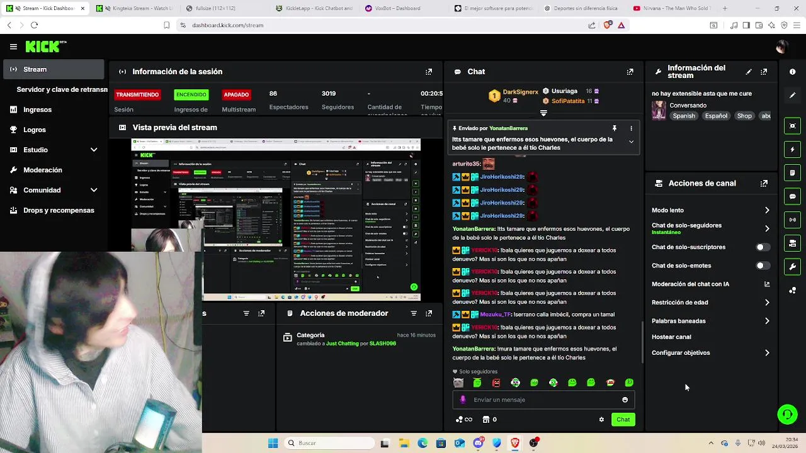Collapse the pinned message chevron
Viewport: 806px width, 453px height.
[x=631, y=142]
